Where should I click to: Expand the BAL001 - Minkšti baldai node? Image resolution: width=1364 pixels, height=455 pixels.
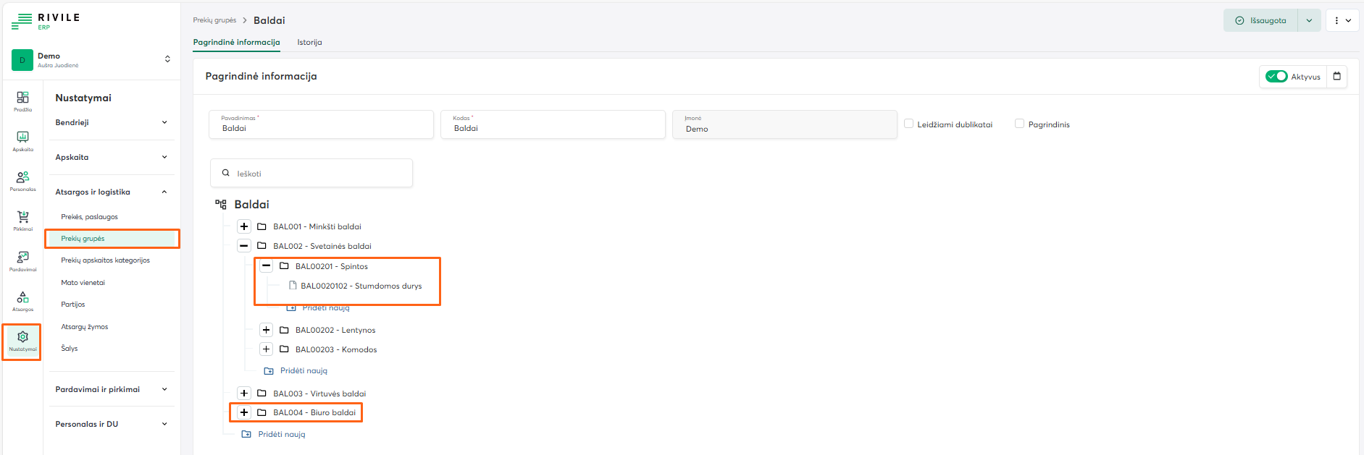pyautogui.click(x=244, y=226)
